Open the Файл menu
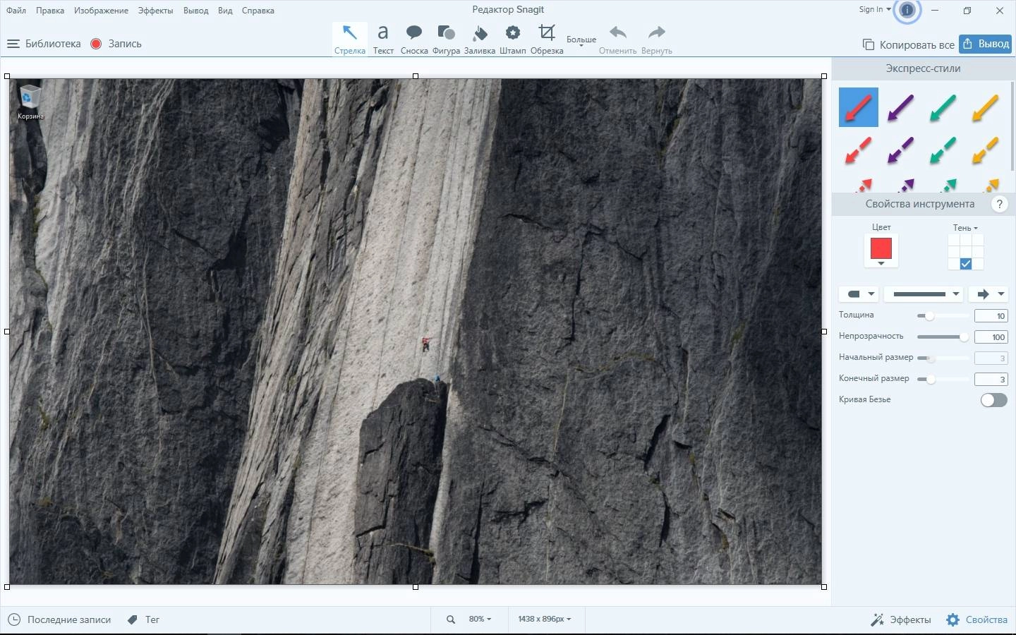 click(x=16, y=11)
